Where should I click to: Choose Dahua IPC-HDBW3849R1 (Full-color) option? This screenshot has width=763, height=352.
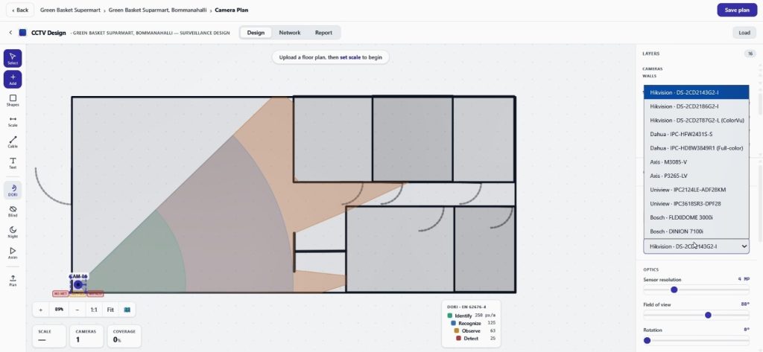pos(697,148)
